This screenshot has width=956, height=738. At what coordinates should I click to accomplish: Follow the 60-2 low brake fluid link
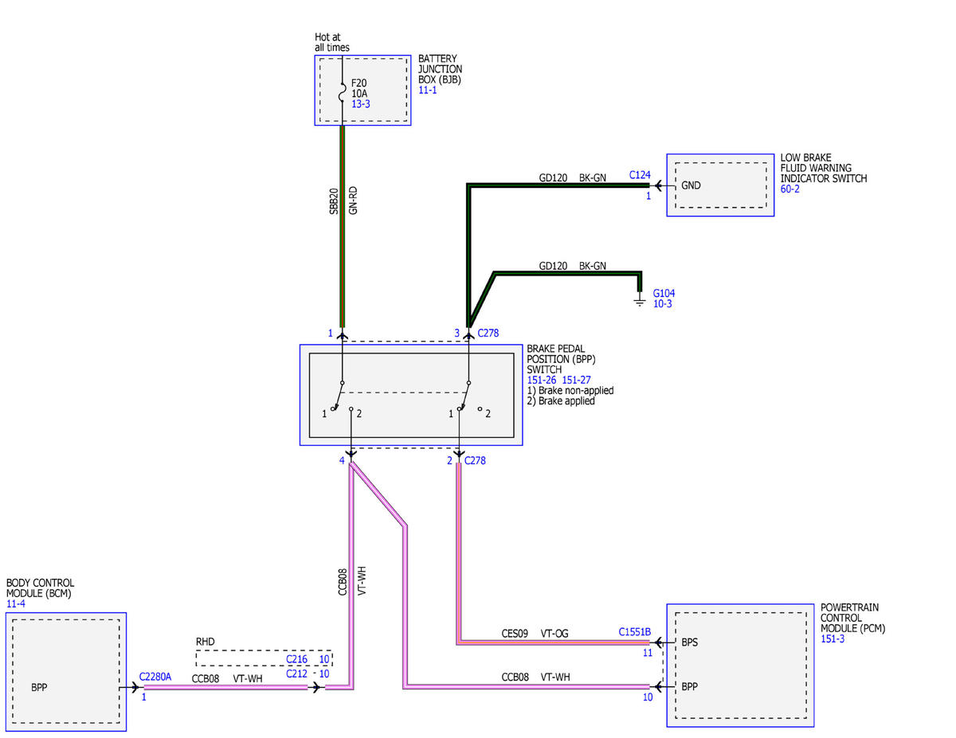789,189
